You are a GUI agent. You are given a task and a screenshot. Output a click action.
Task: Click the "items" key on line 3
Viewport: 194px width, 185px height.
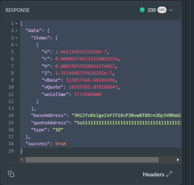point(40,38)
